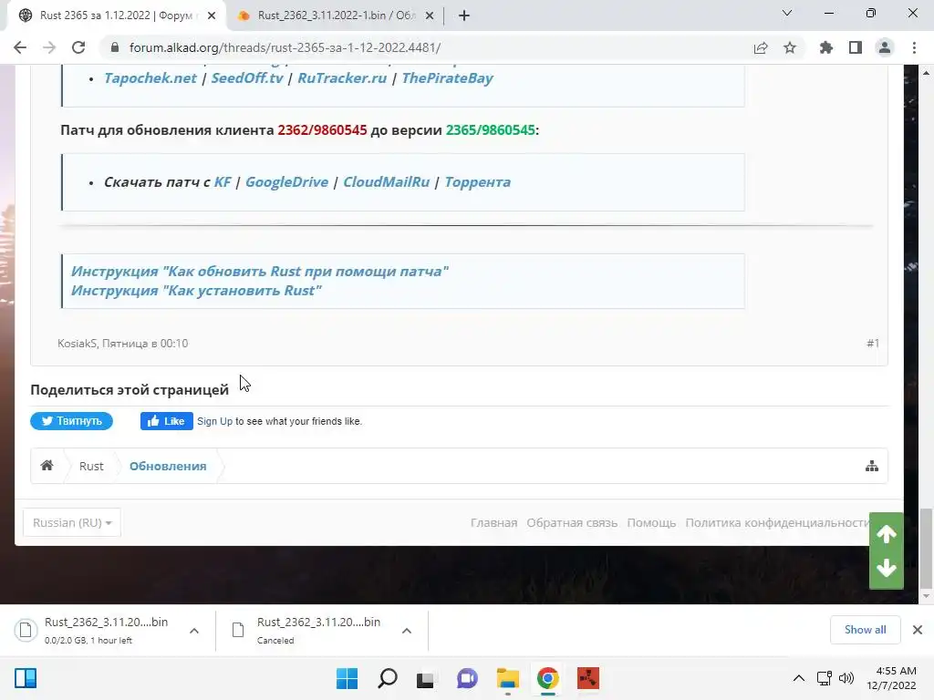Click the Твитнуть tweet button
The image size is (934, 700).
coord(71,421)
